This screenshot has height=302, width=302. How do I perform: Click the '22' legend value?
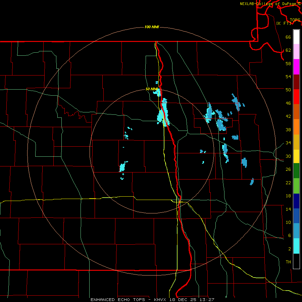pyautogui.click(x=288, y=183)
